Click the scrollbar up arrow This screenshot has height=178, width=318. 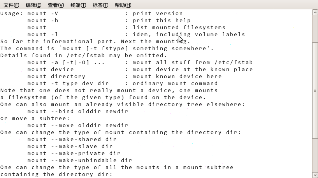315,12
